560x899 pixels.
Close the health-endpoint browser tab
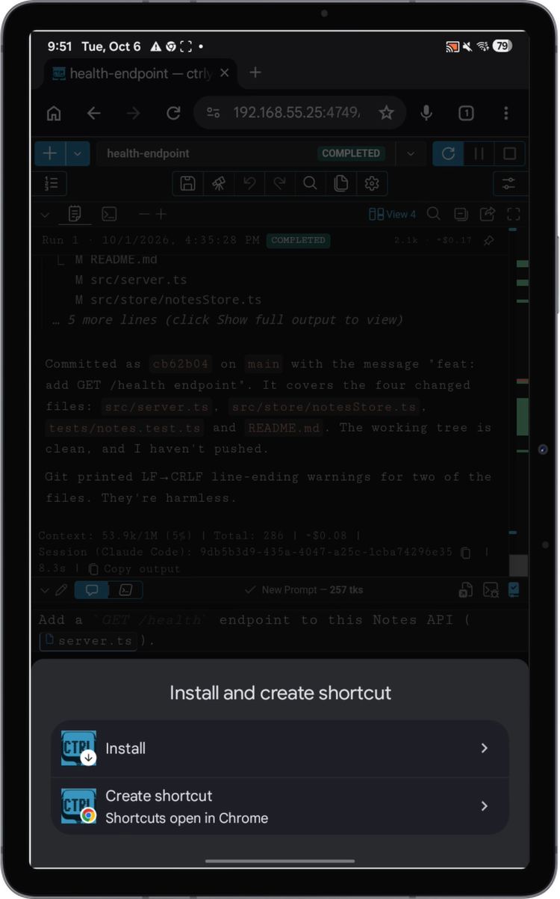click(x=225, y=73)
